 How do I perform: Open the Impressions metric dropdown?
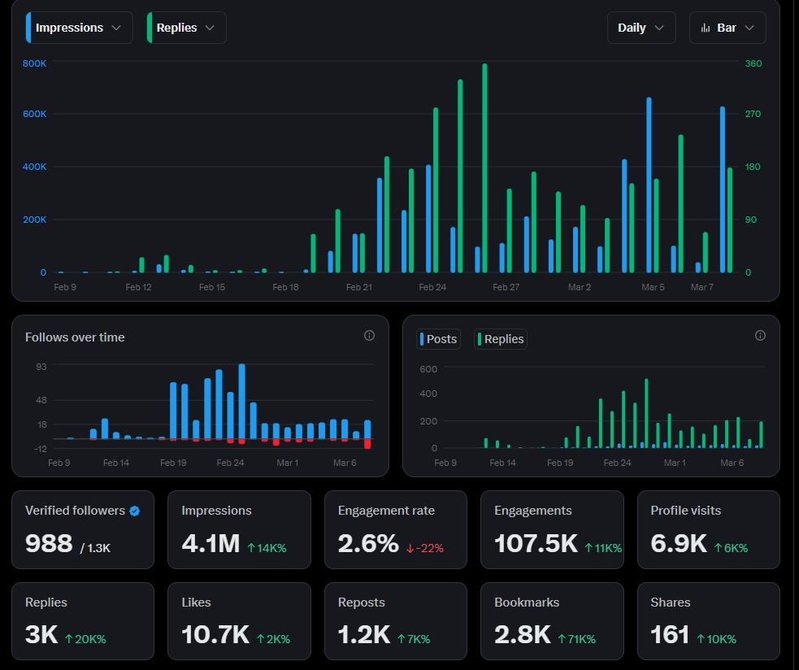pyautogui.click(x=79, y=28)
